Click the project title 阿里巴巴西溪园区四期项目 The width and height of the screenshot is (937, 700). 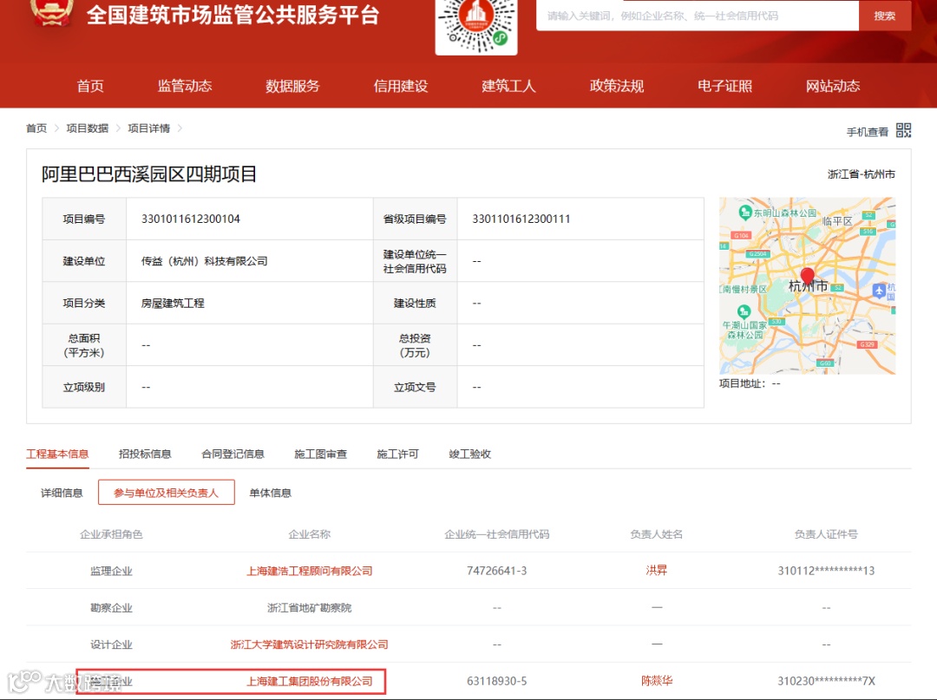point(149,174)
